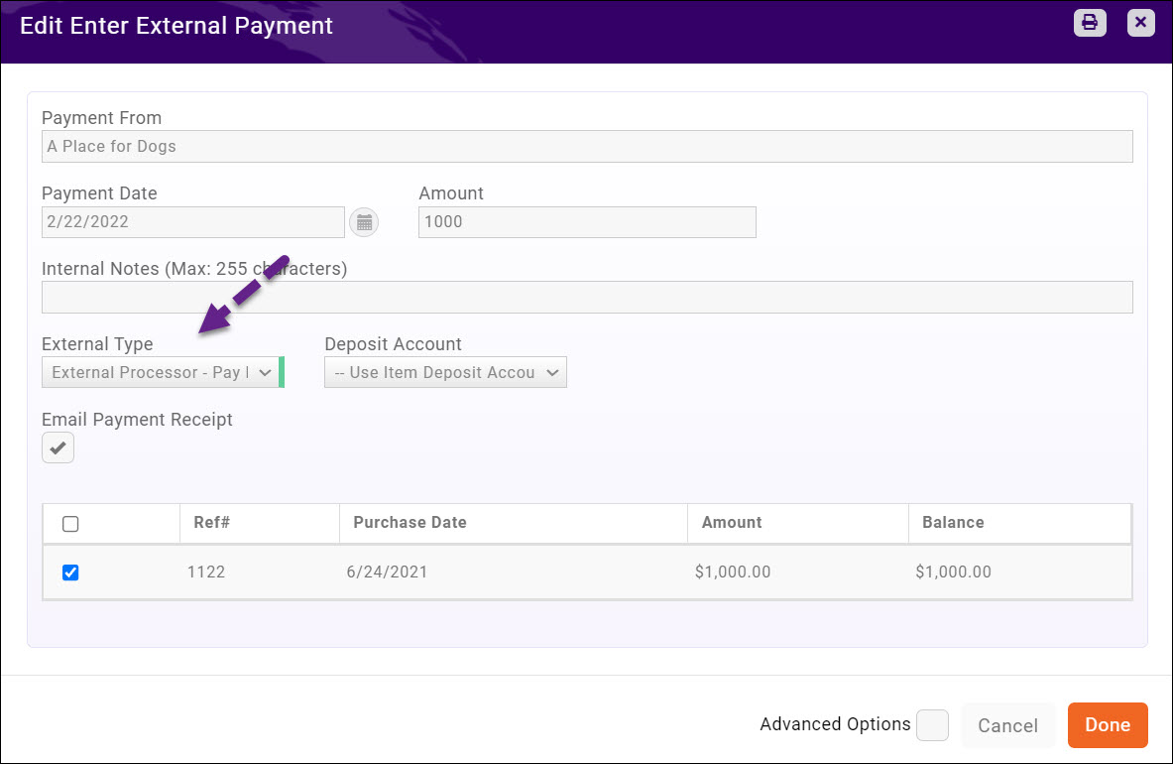Click the Done button
The height and width of the screenshot is (764, 1173).
point(1108,724)
